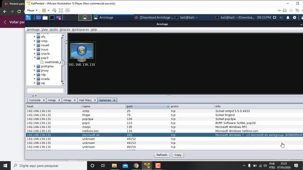Select the seattlelab_p module
Viewport: 303px width, 170px height.
point(51,62)
